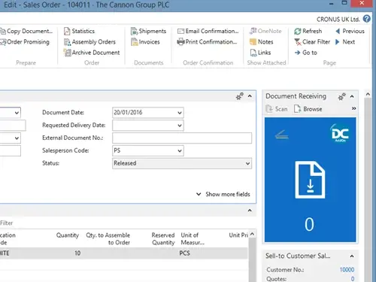Open the Document Date dropdown
The height and width of the screenshot is (282, 376).
click(180, 113)
